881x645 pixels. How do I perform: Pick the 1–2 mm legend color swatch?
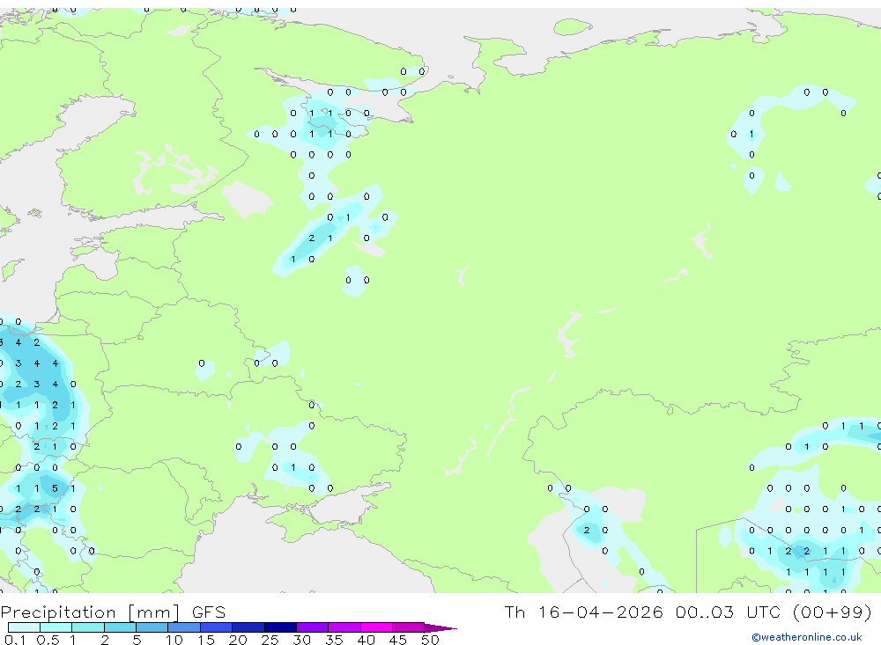[88, 627]
